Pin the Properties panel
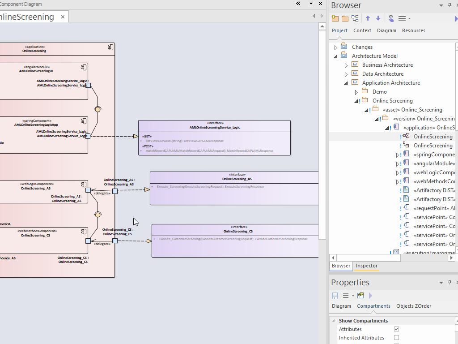This screenshot has height=344, width=458. pos(450,282)
